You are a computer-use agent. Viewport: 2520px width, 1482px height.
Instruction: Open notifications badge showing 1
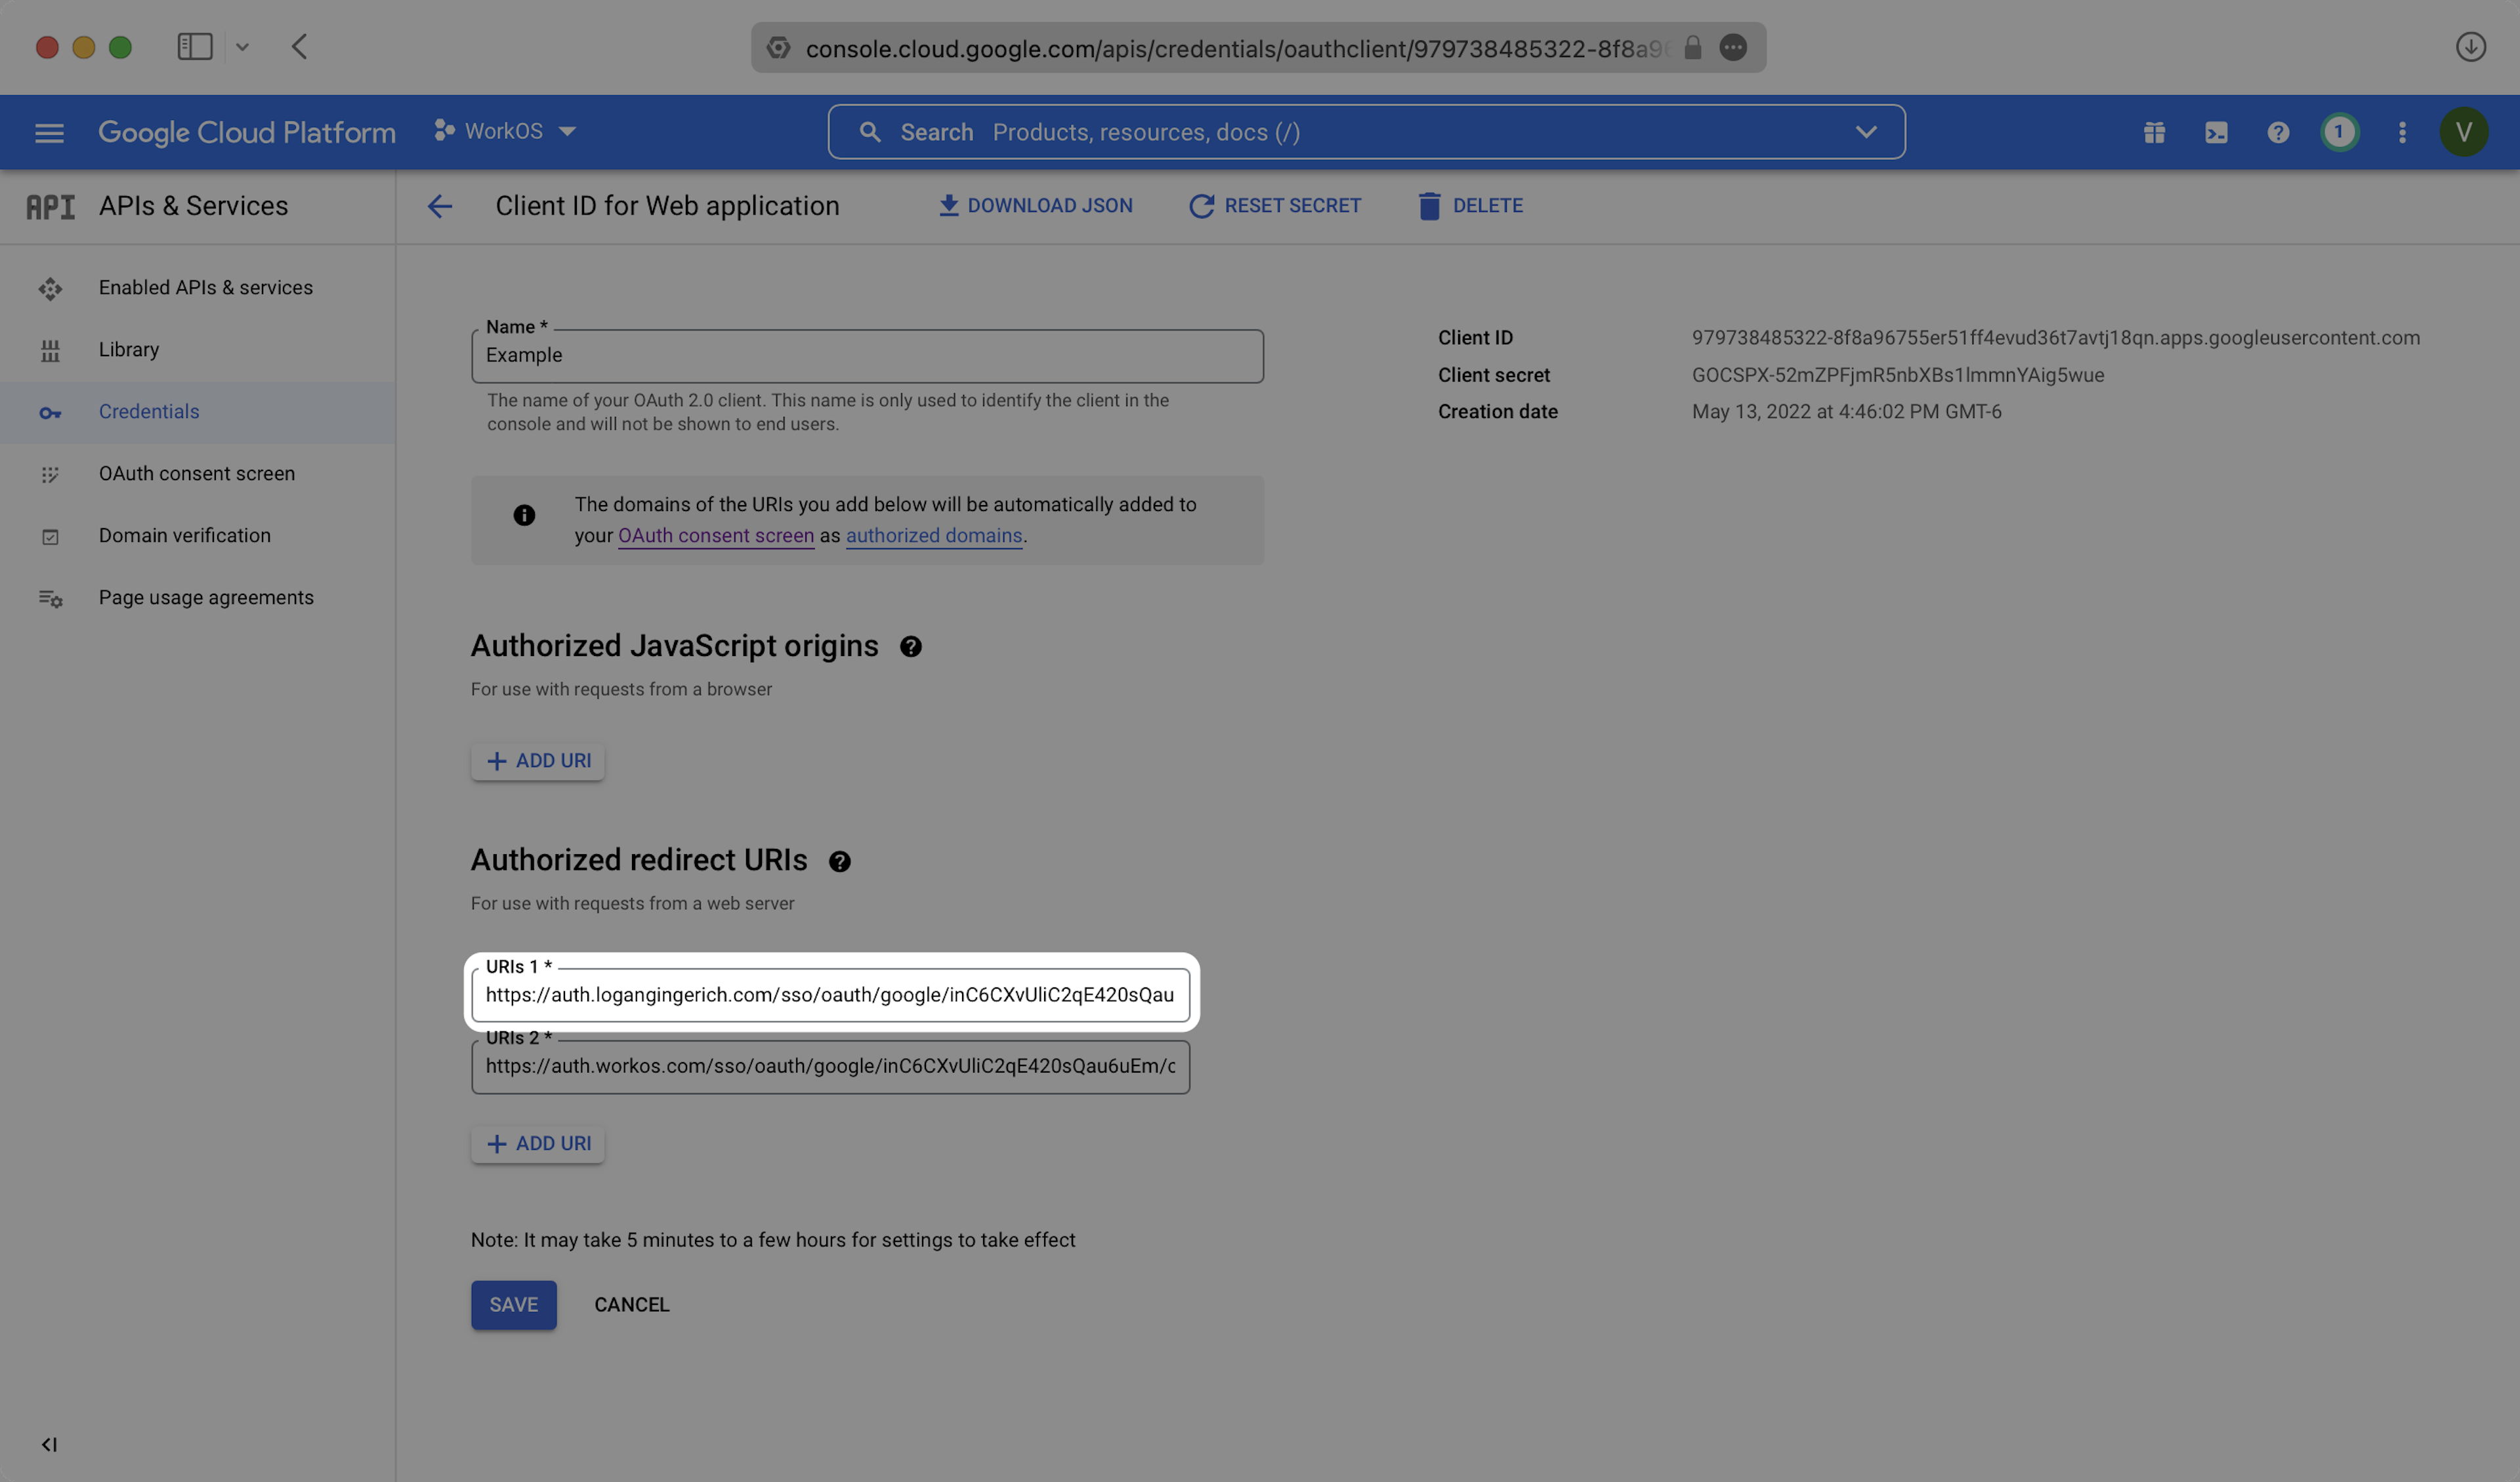(2339, 132)
